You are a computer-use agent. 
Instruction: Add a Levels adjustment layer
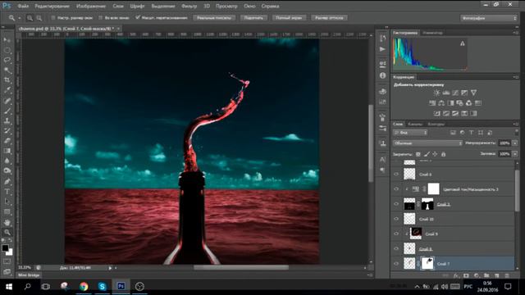click(x=446, y=93)
